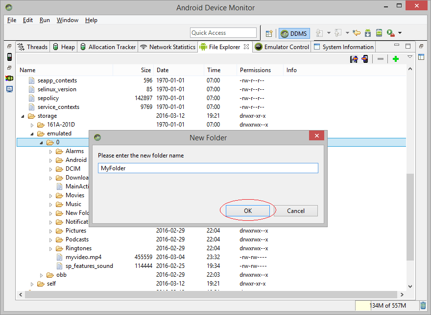
Task: Select the DDMS perspective button
Action: point(294,33)
